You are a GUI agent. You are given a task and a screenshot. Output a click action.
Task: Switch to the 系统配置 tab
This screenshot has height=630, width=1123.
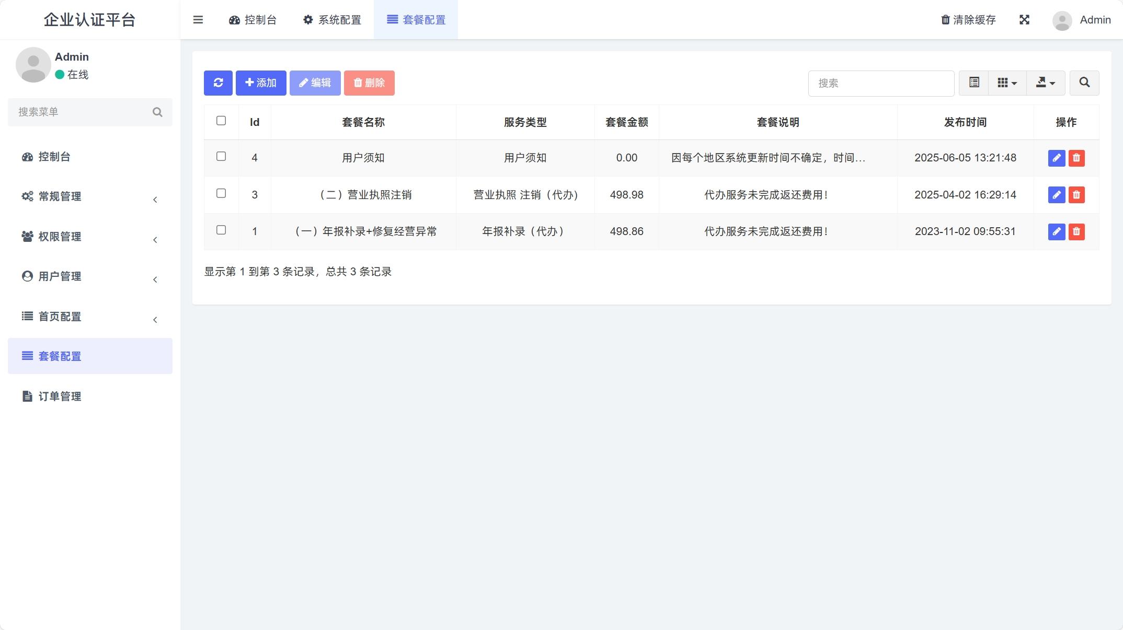coord(332,20)
